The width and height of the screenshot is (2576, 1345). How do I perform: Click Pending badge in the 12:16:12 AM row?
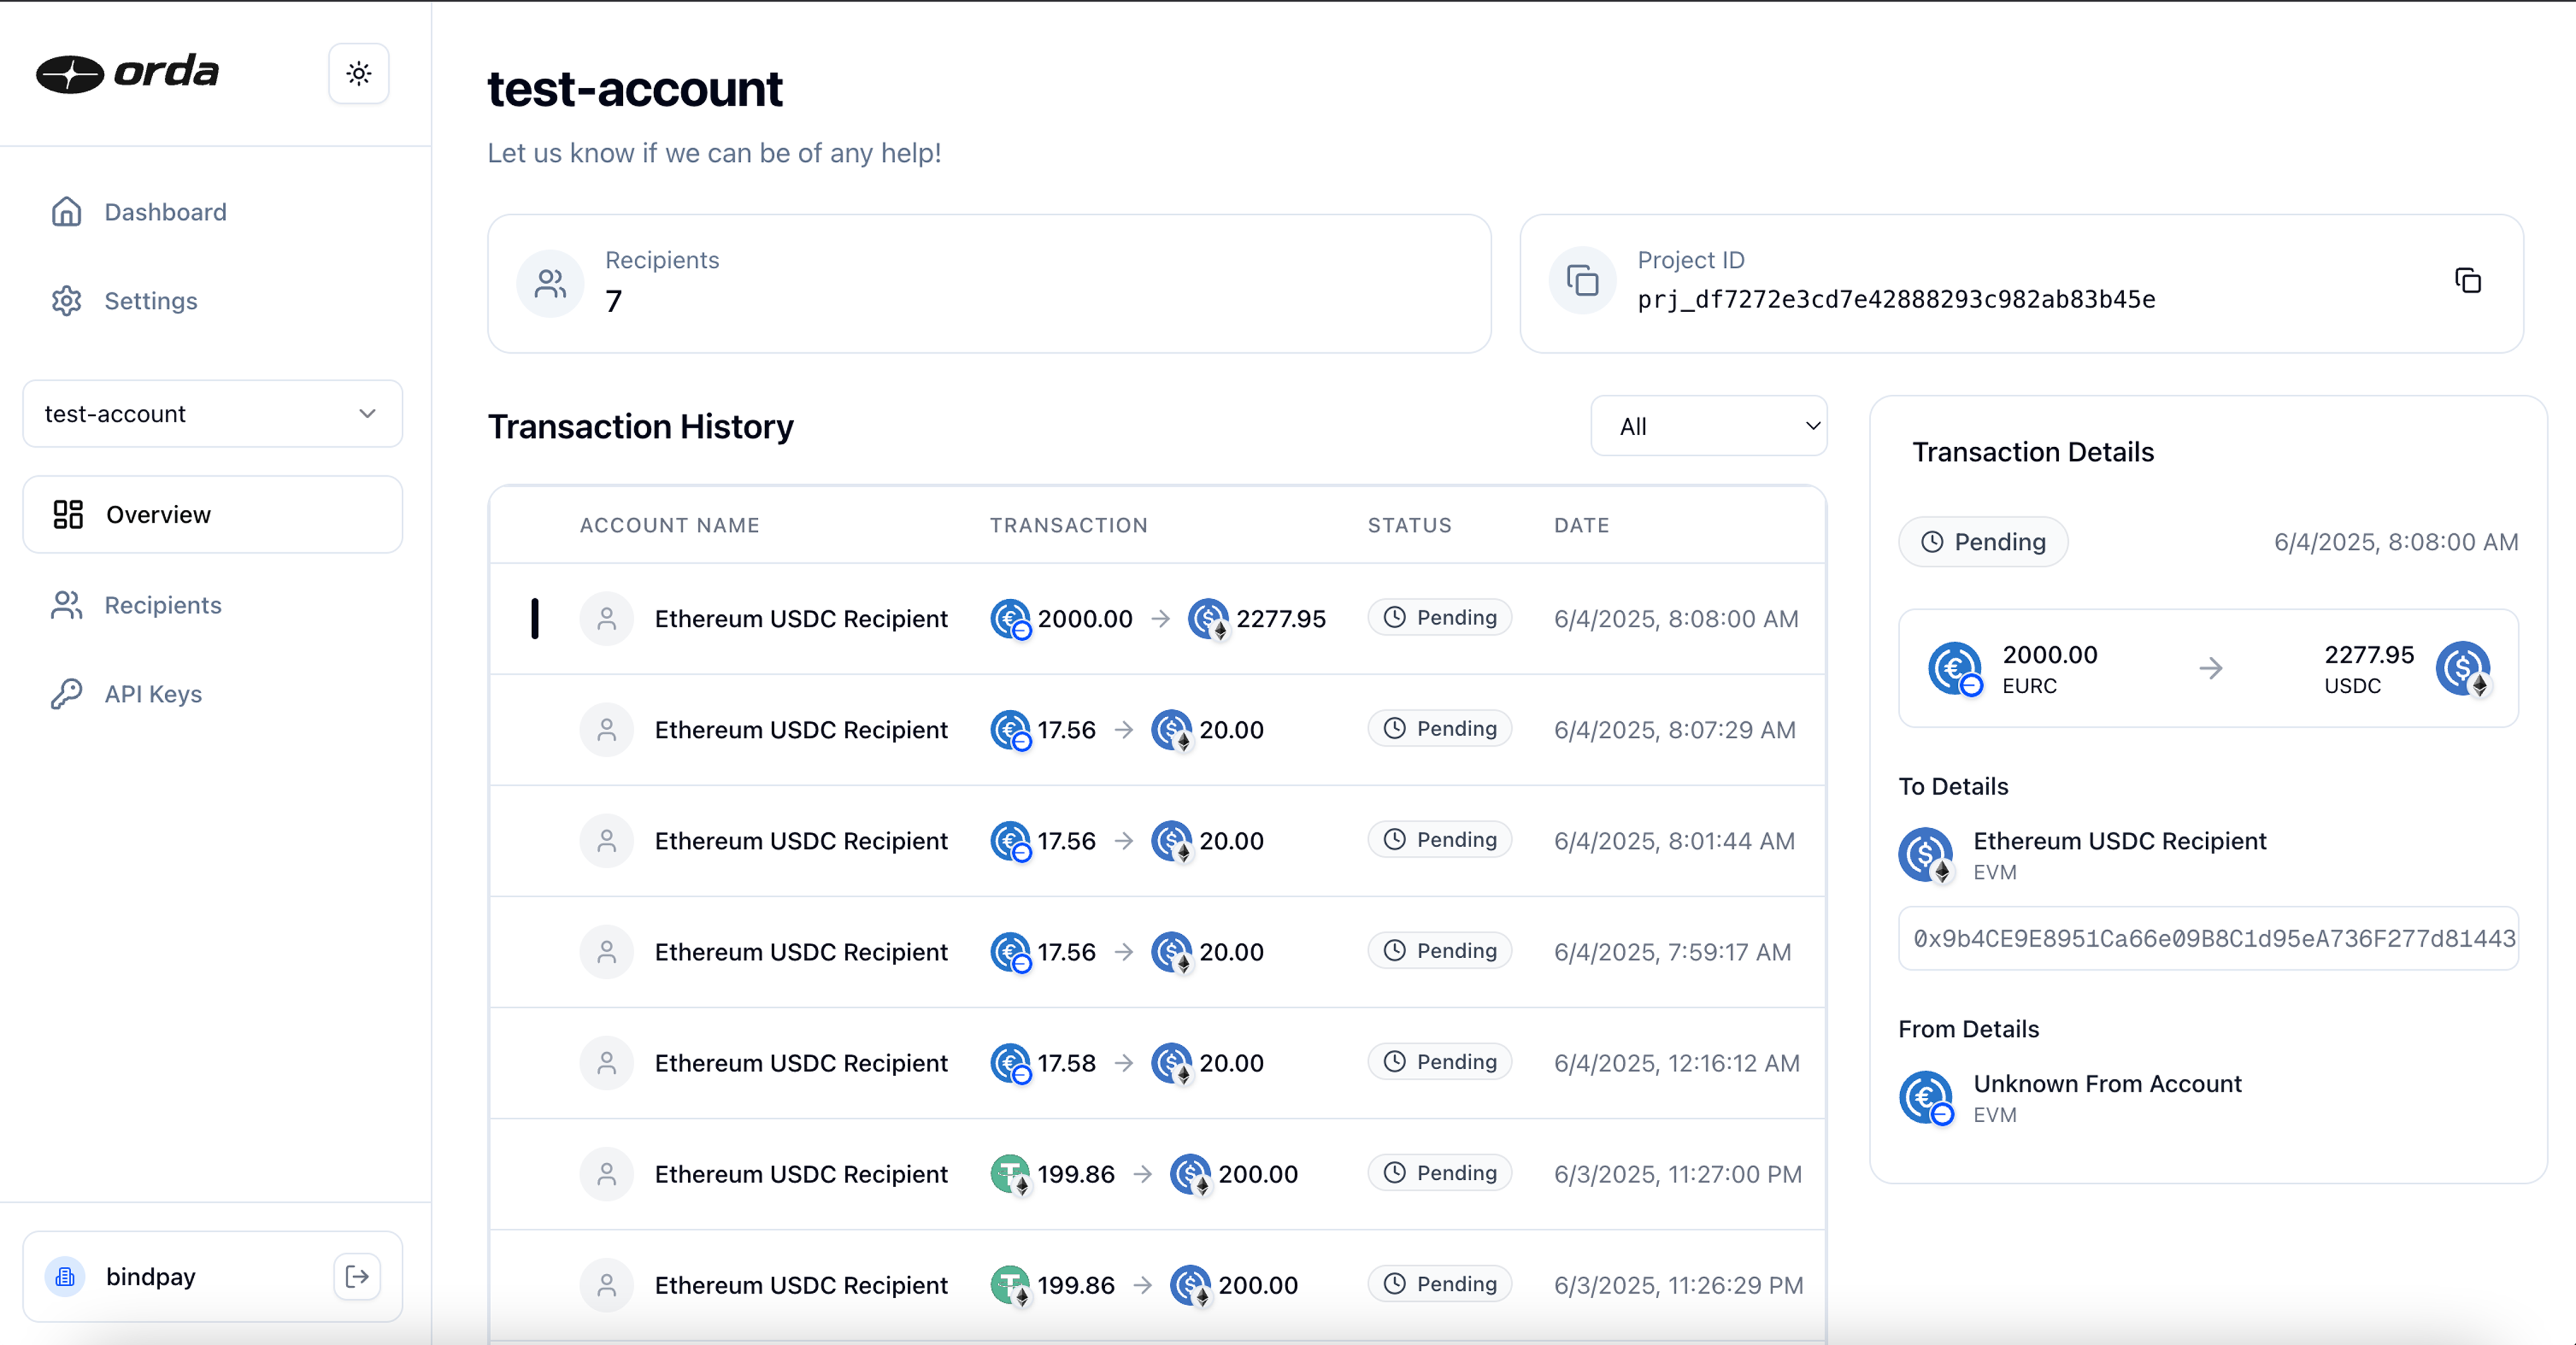pyautogui.click(x=1439, y=1062)
